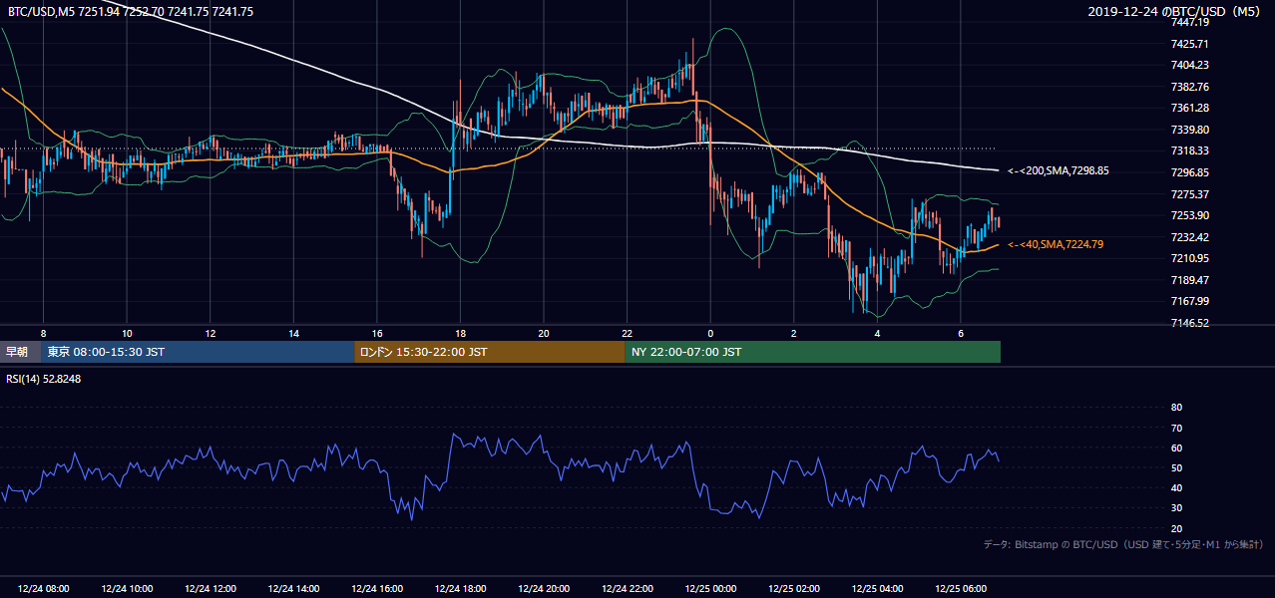The width and height of the screenshot is (1275, 598).
Task: Click hour marker 10 under price chart
Action: coord(127,333)
